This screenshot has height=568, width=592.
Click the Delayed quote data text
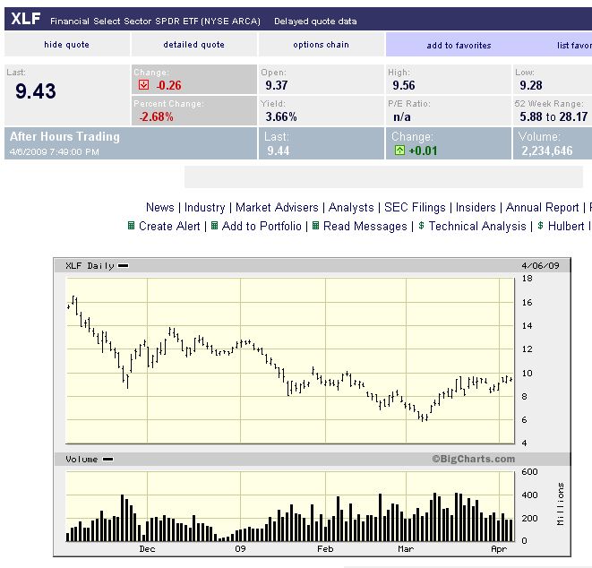coord(315,22)
